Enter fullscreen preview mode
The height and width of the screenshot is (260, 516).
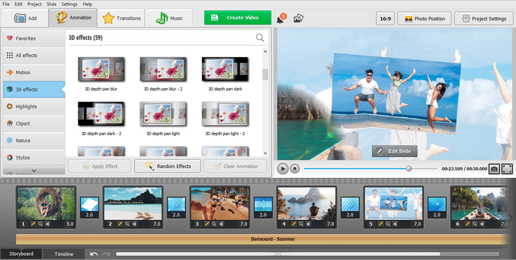pos(507,169)
